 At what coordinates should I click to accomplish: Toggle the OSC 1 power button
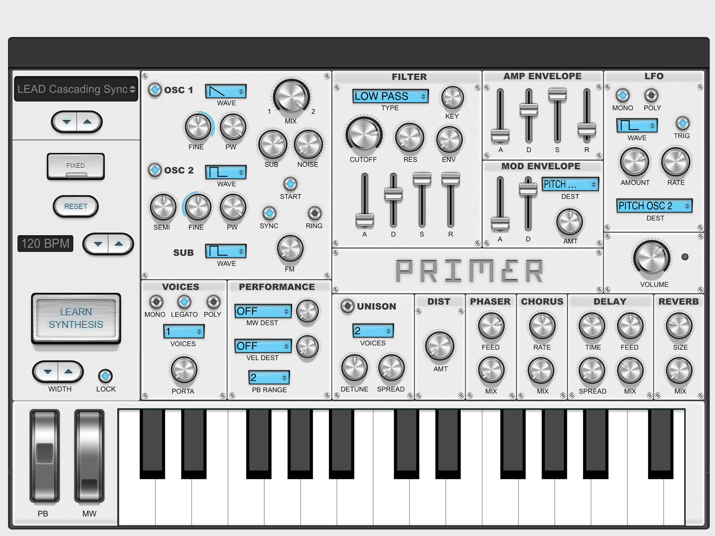pyautogui.click(x=154, y=90)
